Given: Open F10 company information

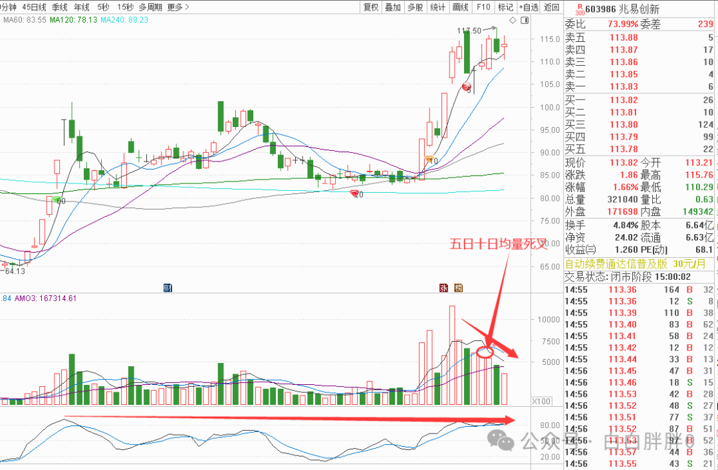Looking at the screenshot, I should 483,7.
